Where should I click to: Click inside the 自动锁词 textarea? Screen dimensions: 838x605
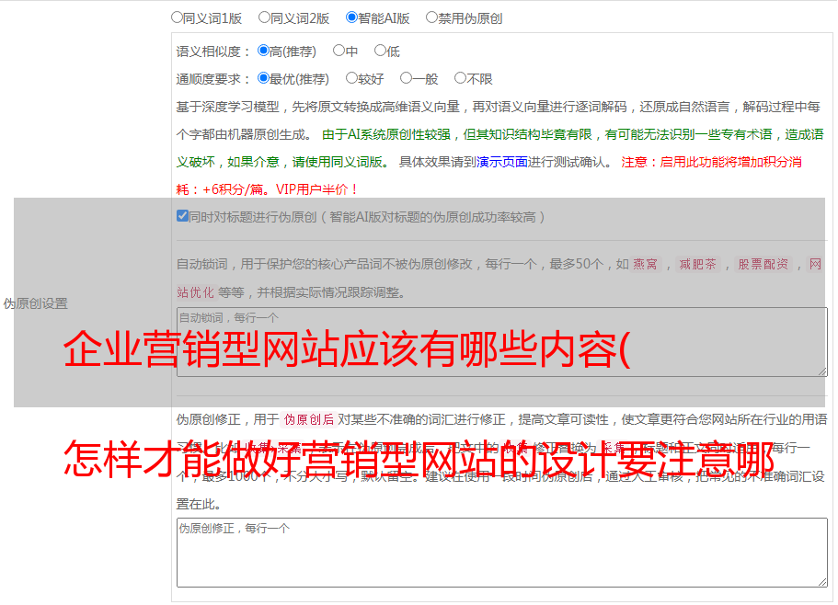pos(502,342)
